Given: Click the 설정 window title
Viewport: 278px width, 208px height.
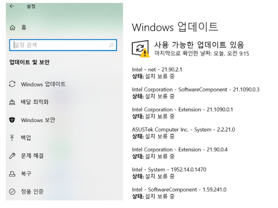Looking at the screenshot, I should (x=31, y=6).
